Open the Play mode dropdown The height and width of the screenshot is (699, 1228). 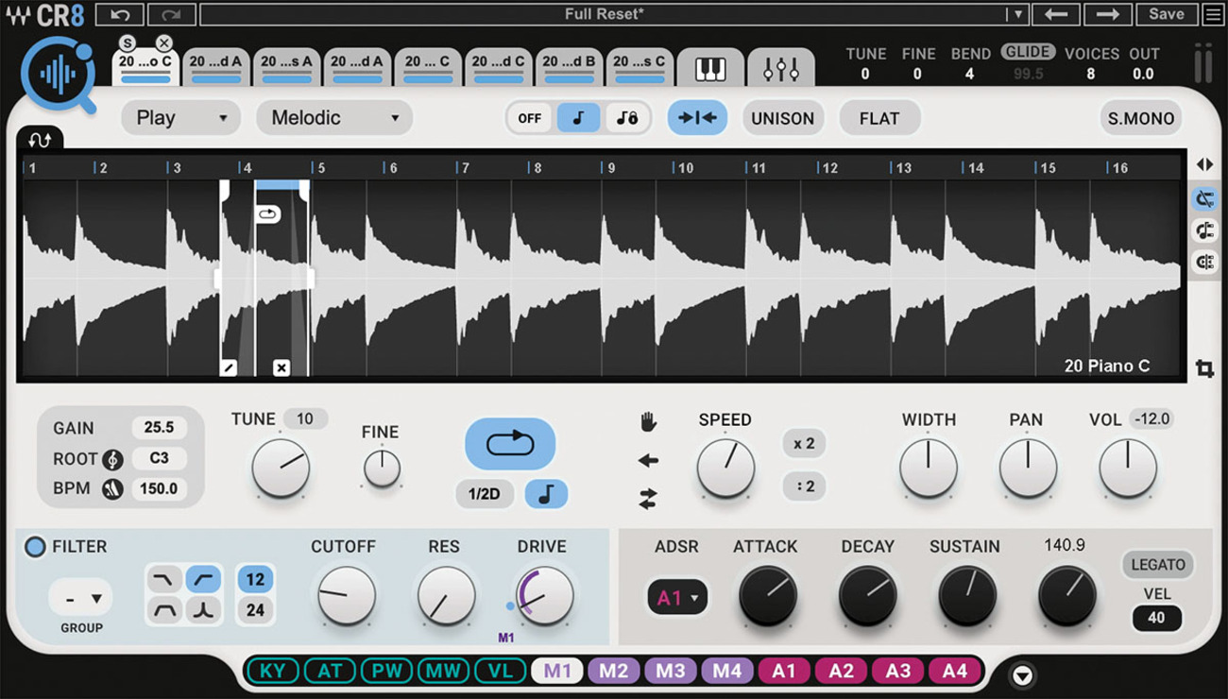pos(180,118)
